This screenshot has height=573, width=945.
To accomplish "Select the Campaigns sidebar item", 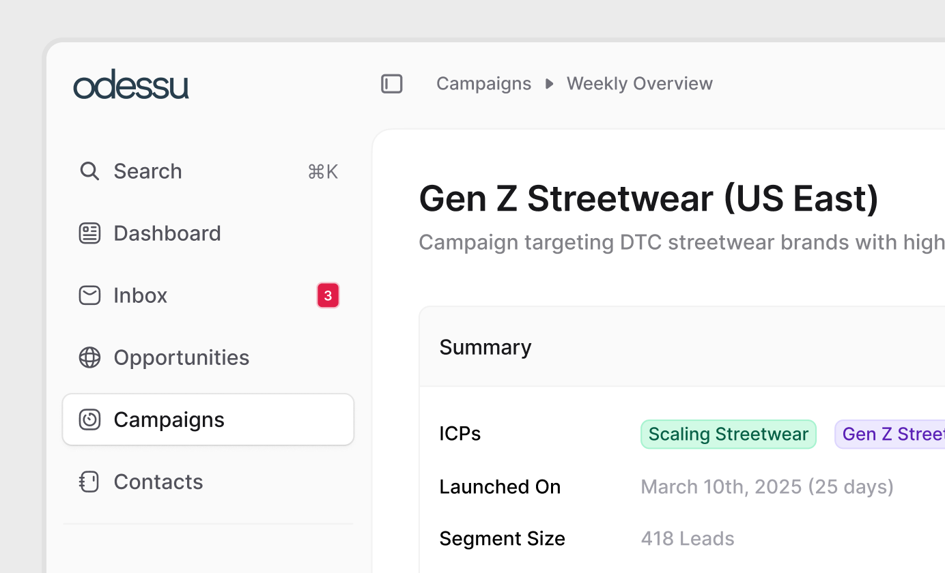I will click(x=208, y=420).
